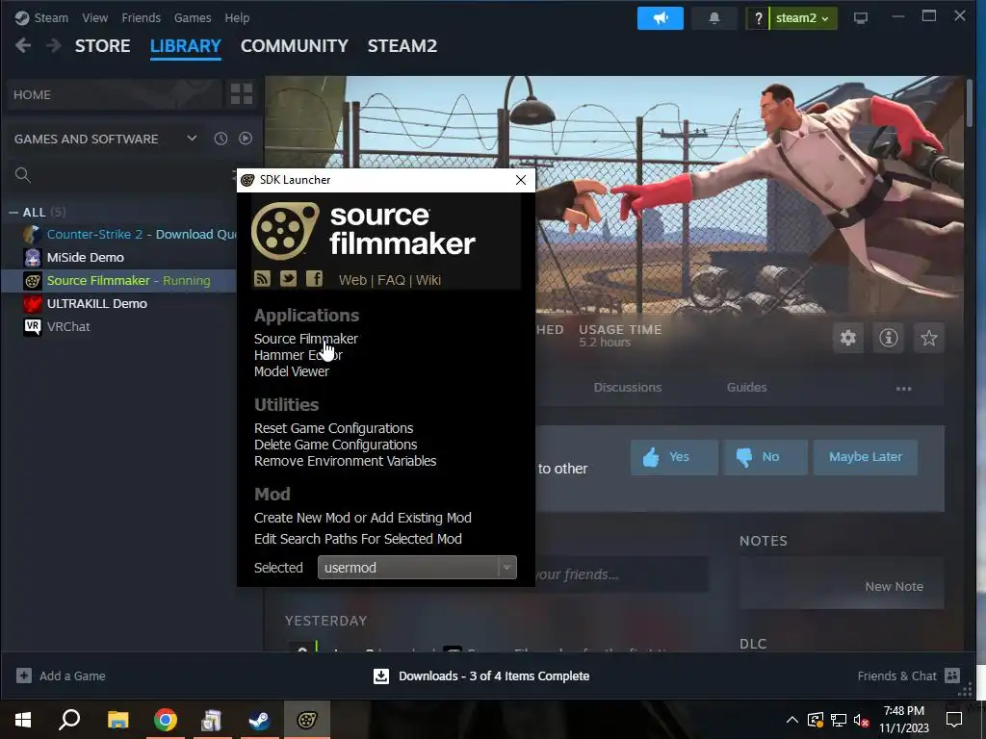The width and height of the screenshot is (986, 739).
Task: Open the RSS feed icon in SDK Launcher
Action: (262, 278)
